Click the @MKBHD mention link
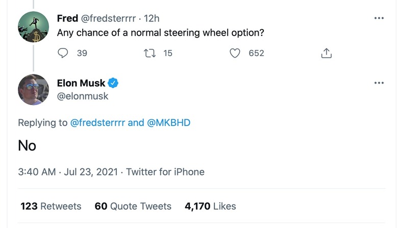Screen dimensions: 398x228 pyautogui.click(x=169, y=123)
